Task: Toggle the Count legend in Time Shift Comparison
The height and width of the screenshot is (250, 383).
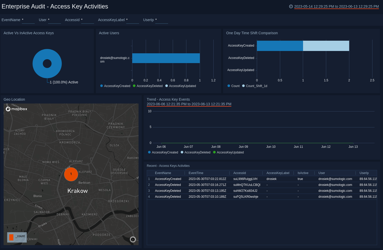Action: (x=233, y=86)
